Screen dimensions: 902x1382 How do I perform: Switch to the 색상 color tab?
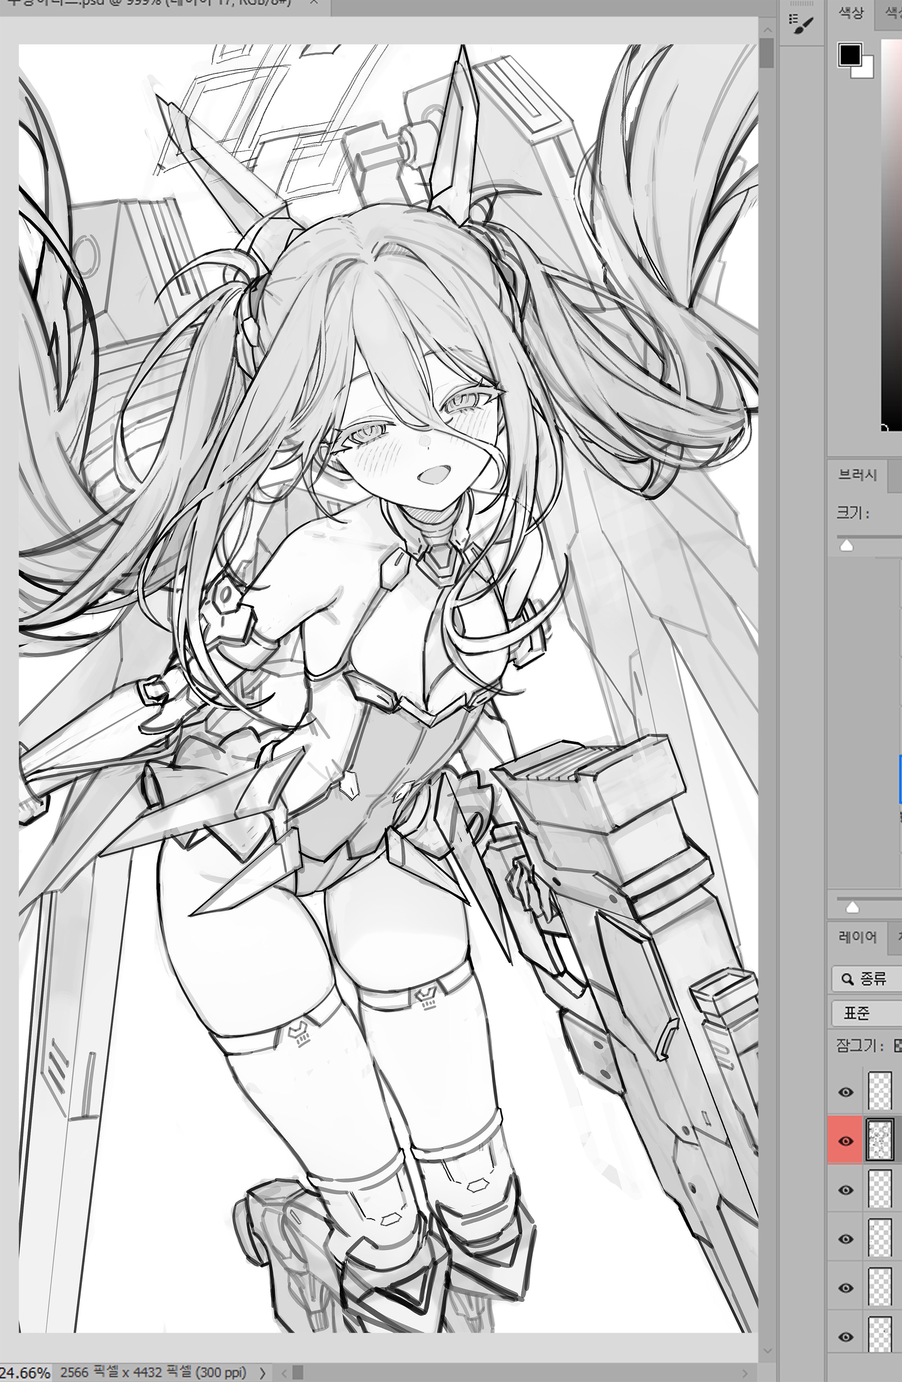pyautogui.click(x=851, y=13)
